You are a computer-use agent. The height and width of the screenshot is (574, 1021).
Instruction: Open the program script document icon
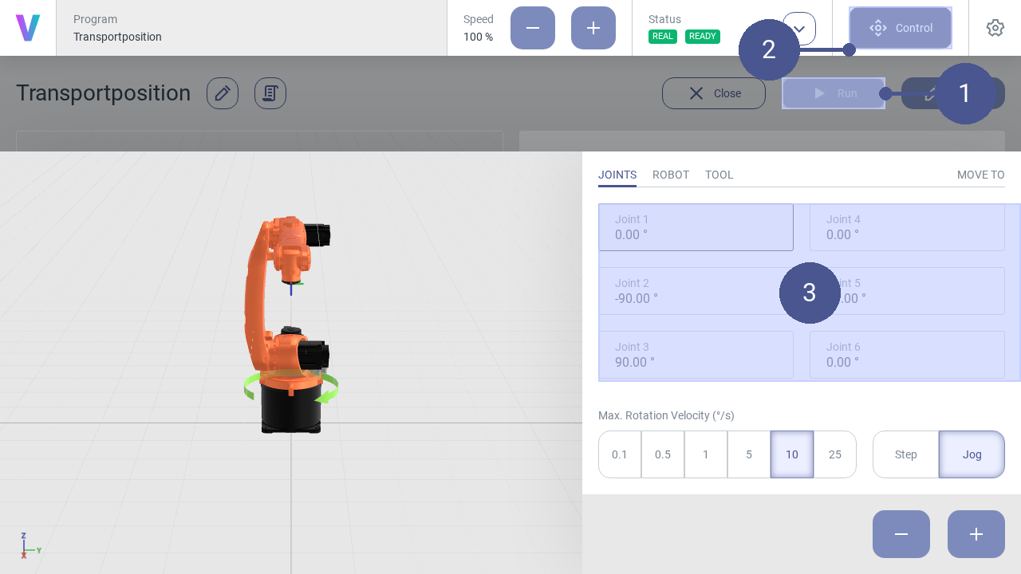270,93
